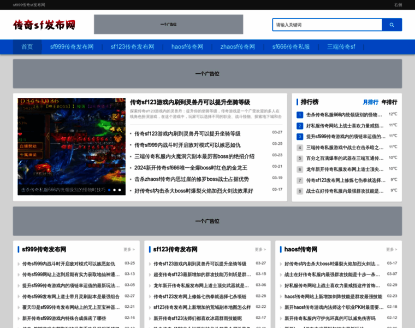Click rank badge 6 in 排行榜
415x328 pixels.
point(300,169)
